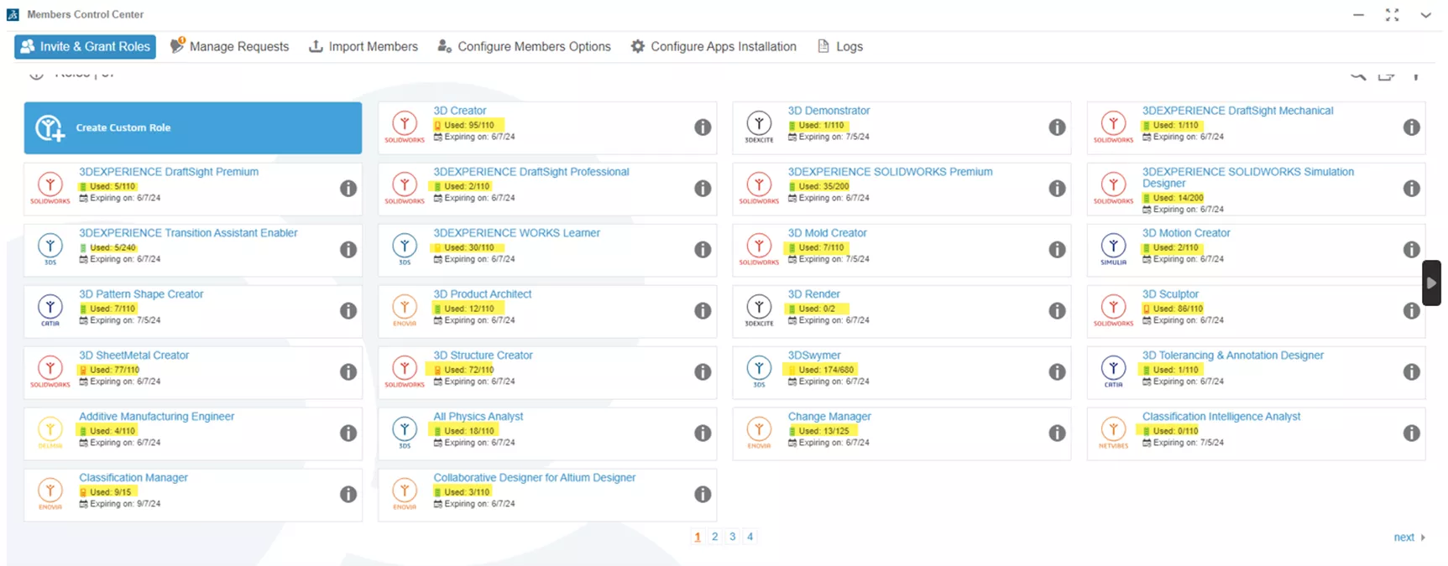Click the Members Control Center app icon
Image resolution: width=1448 pixels, height=566 pixels.
click(x=13, y=14)
